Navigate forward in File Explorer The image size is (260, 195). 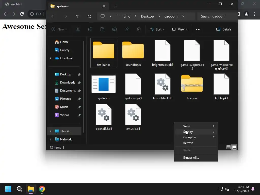coord(65,16)
